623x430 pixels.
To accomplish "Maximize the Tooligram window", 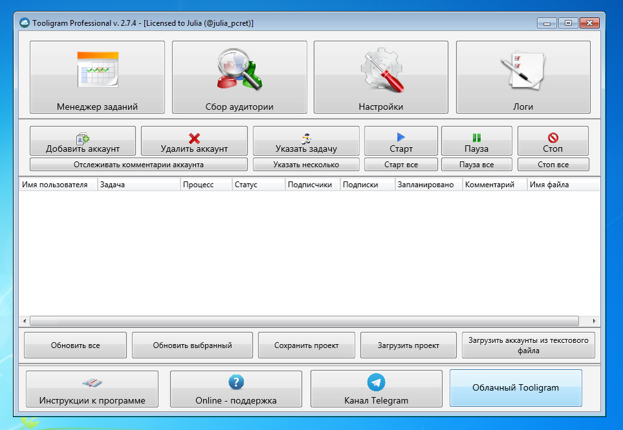I will (x=568, y=23).
